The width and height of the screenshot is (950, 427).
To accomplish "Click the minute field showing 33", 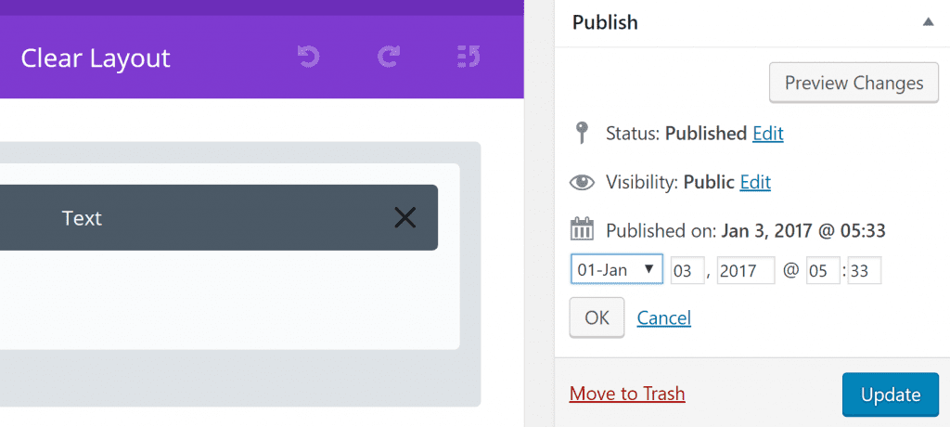I will pyautogui.click(x=864, y=270).
